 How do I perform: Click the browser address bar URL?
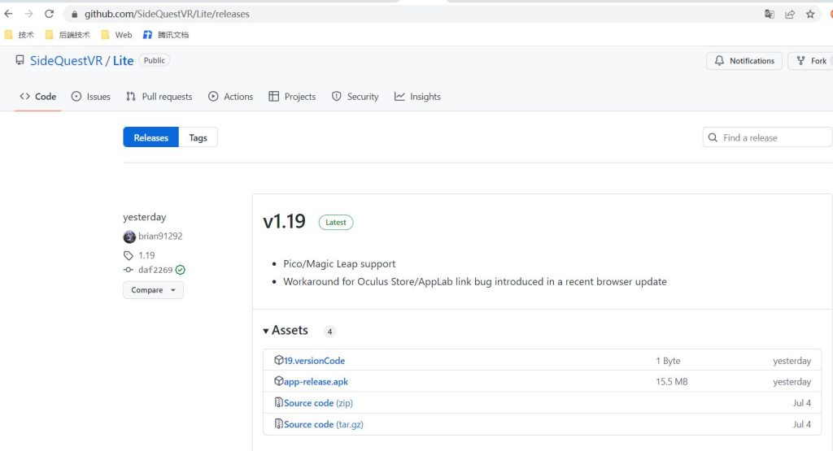pos(167,15)
